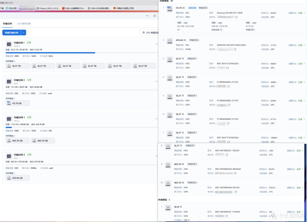
Task: Expand details chevron for SAMSUNG MZVLB512HBJQ disk
Action: click(304, 45)
